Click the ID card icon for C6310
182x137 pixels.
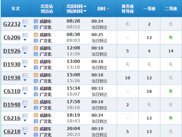[25, 89]
